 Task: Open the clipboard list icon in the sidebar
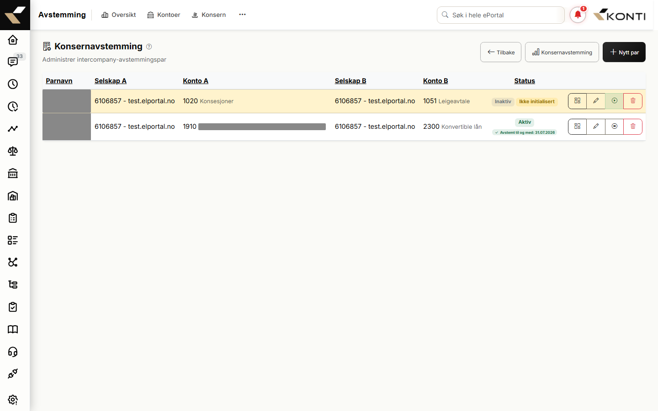click(13, 218)
